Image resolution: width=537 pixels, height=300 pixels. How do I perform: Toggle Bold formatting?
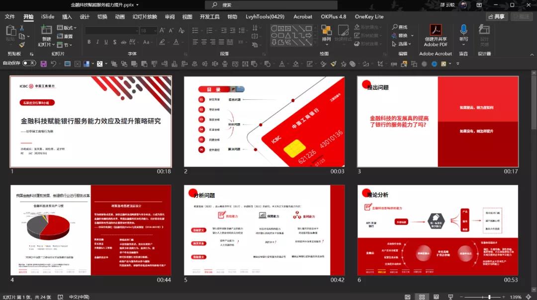(x=89, y=42)
